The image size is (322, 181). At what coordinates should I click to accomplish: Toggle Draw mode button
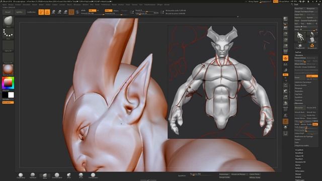(x=47, y=12)
